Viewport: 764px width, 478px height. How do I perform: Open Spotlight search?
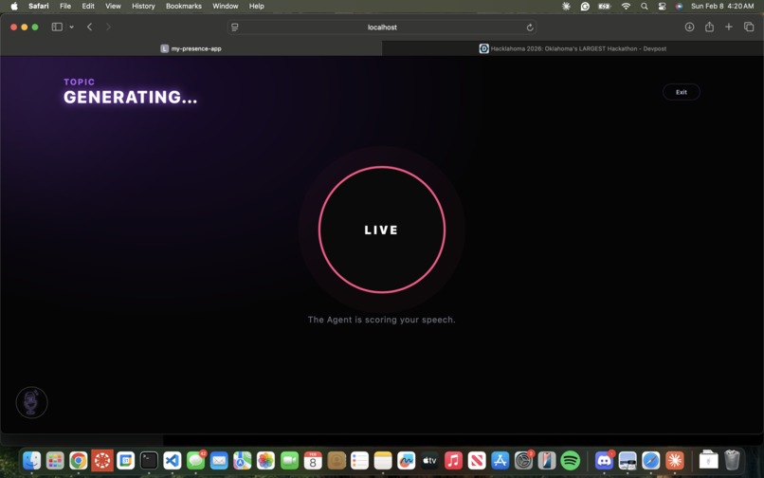(645, 6)
